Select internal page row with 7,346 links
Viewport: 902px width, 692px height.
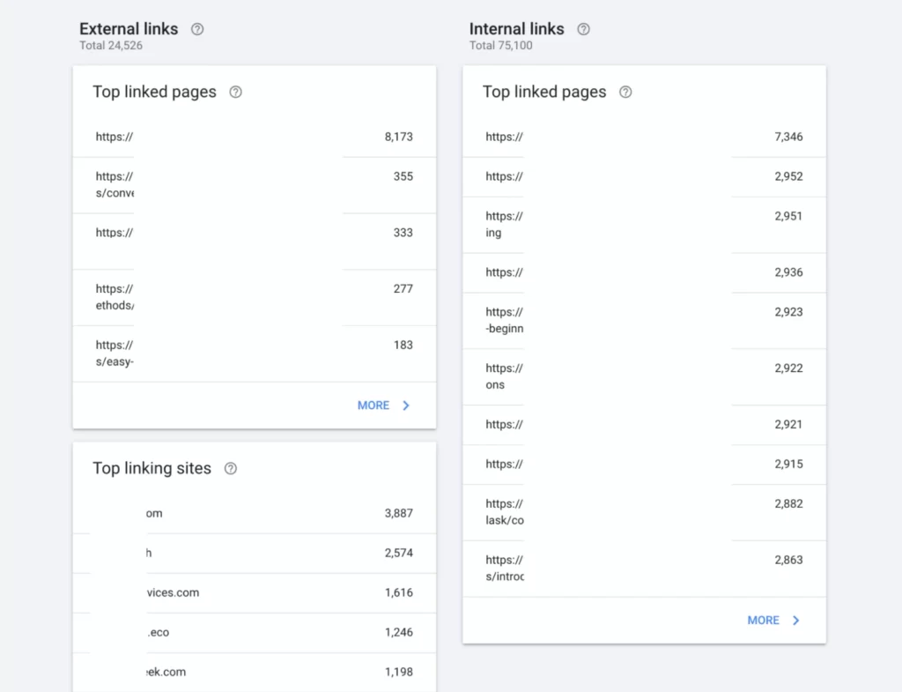644,138
